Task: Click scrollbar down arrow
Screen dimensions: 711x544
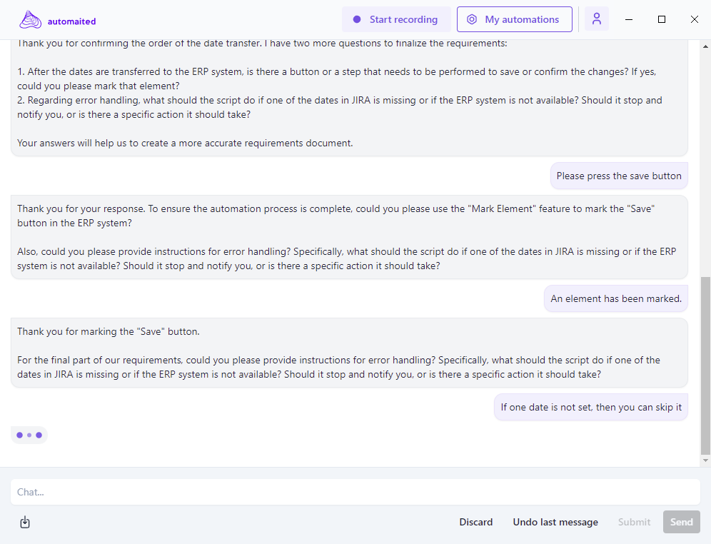Action: [x=705, y=461]
